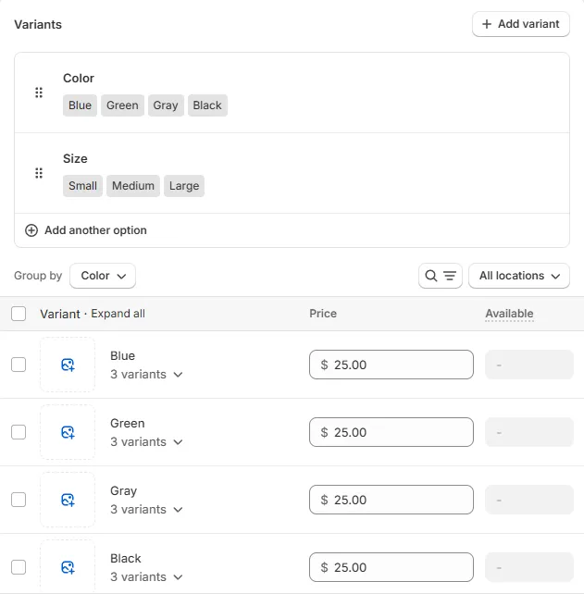Image resolution: width=584 pixels, height=594 pixels.
Task: Select the Small size tag
Action: point(82,186)
